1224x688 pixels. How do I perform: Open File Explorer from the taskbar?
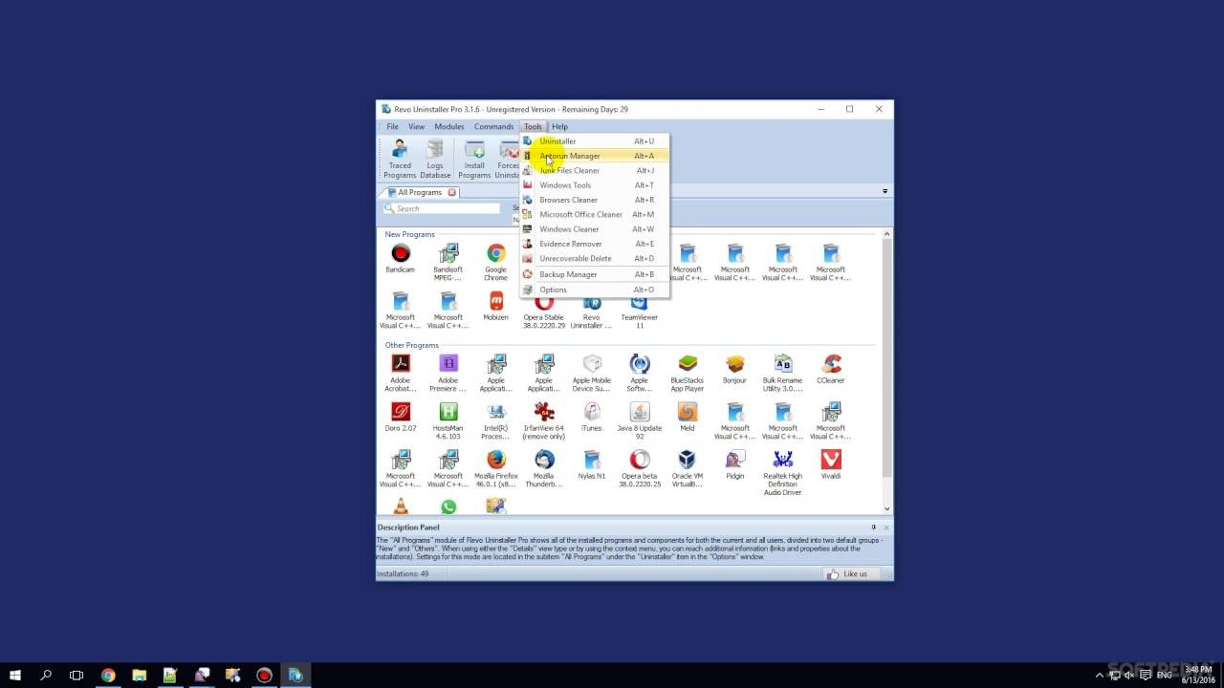(139, 675)
